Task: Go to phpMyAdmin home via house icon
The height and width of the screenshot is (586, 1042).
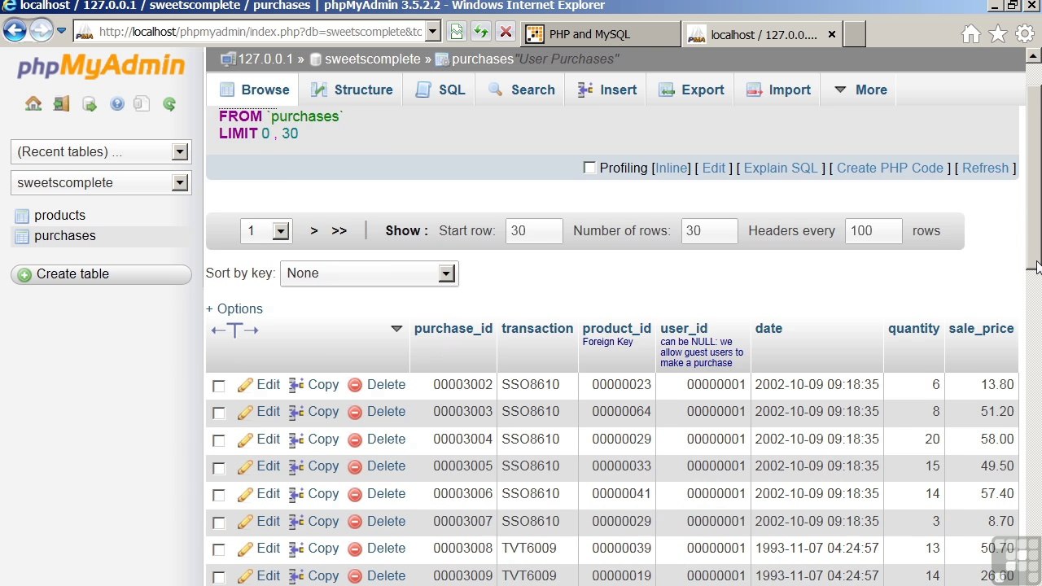Action: (33, 103)
